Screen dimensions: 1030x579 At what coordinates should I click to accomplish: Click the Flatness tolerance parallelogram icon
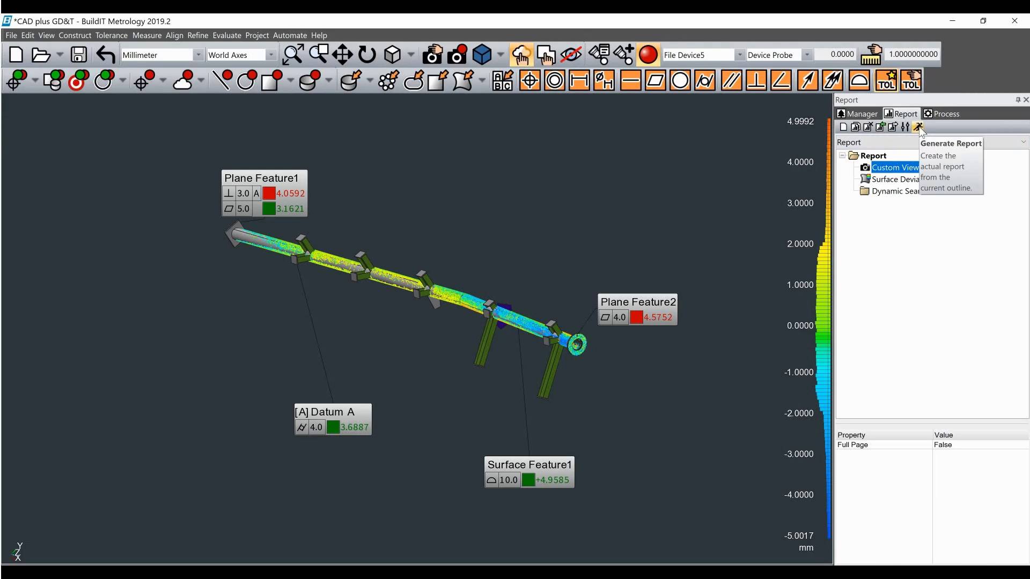coord(656,81)
